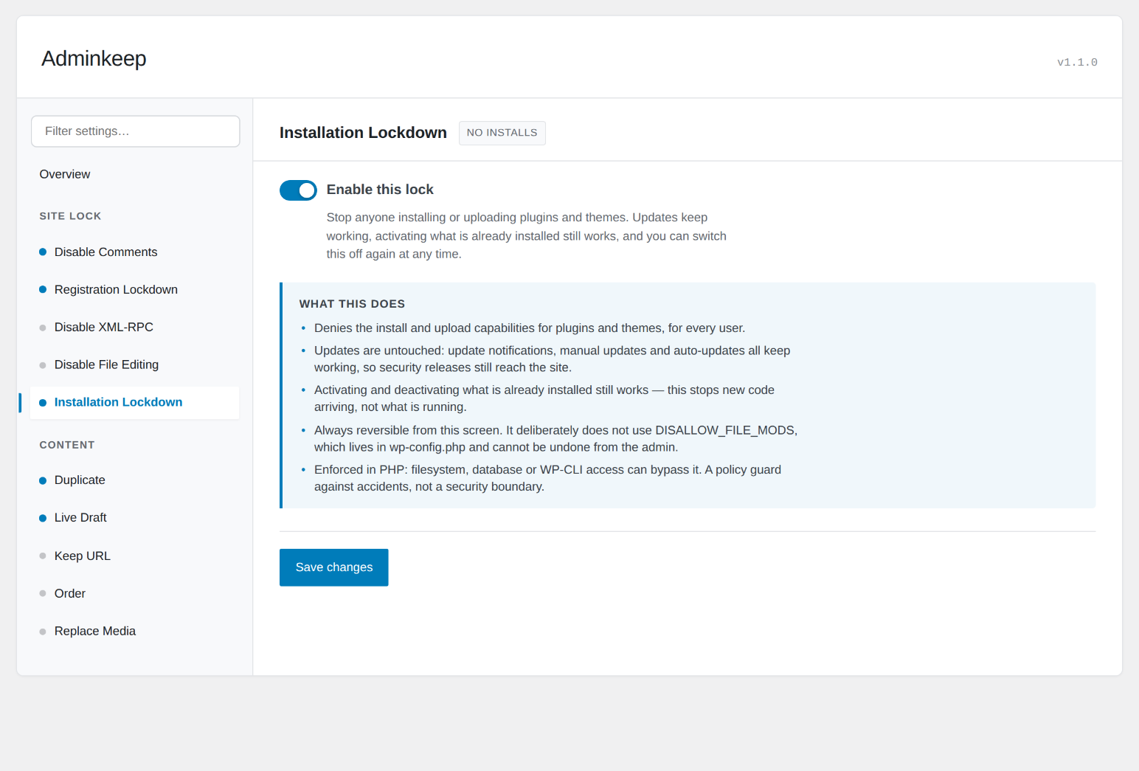Screen dimensions: 1139x771
Task: Click the Enable this lock label
Action: click(x=380, y=190)
